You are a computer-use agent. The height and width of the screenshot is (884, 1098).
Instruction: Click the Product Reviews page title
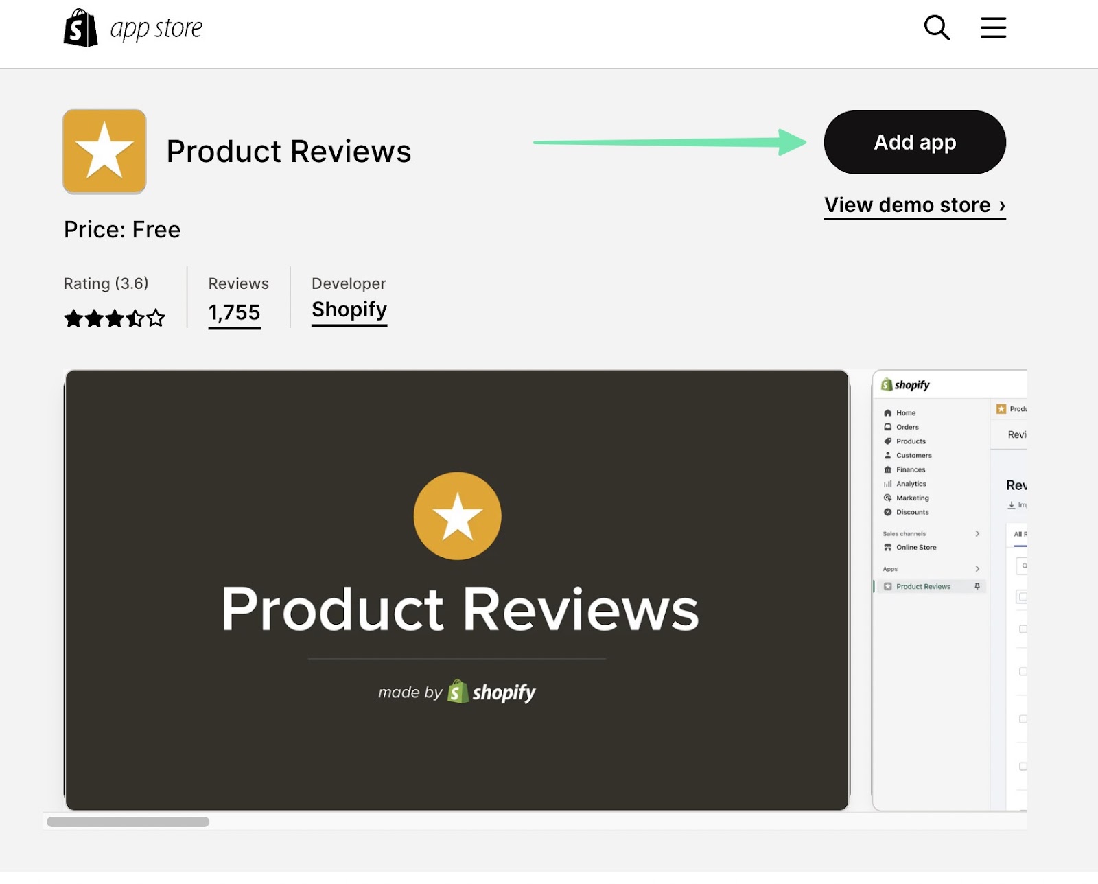tap(289, 152)
